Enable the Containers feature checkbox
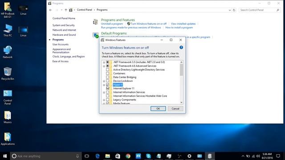The width and height of the screenshot is (285, 160). tap(107, 73)
